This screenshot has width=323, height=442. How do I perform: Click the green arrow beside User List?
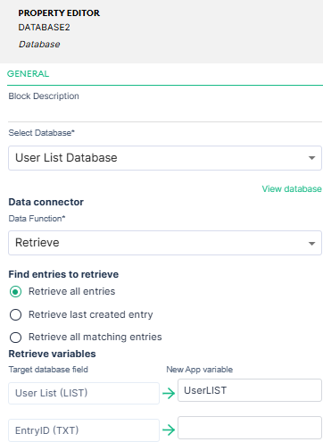tap(169, 393)
